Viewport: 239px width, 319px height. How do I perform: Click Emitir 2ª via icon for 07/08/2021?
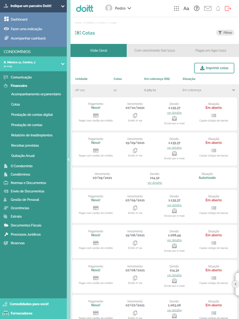click(x=135, y=278)
